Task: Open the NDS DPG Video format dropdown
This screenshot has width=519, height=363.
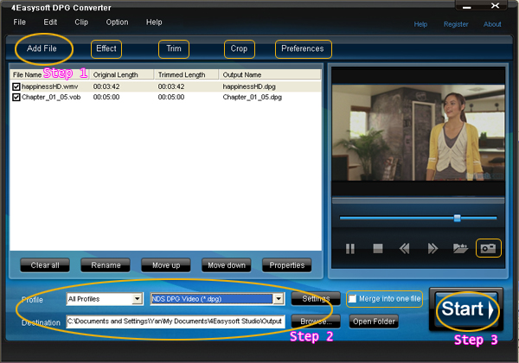Action: click(x=279, y=299)
